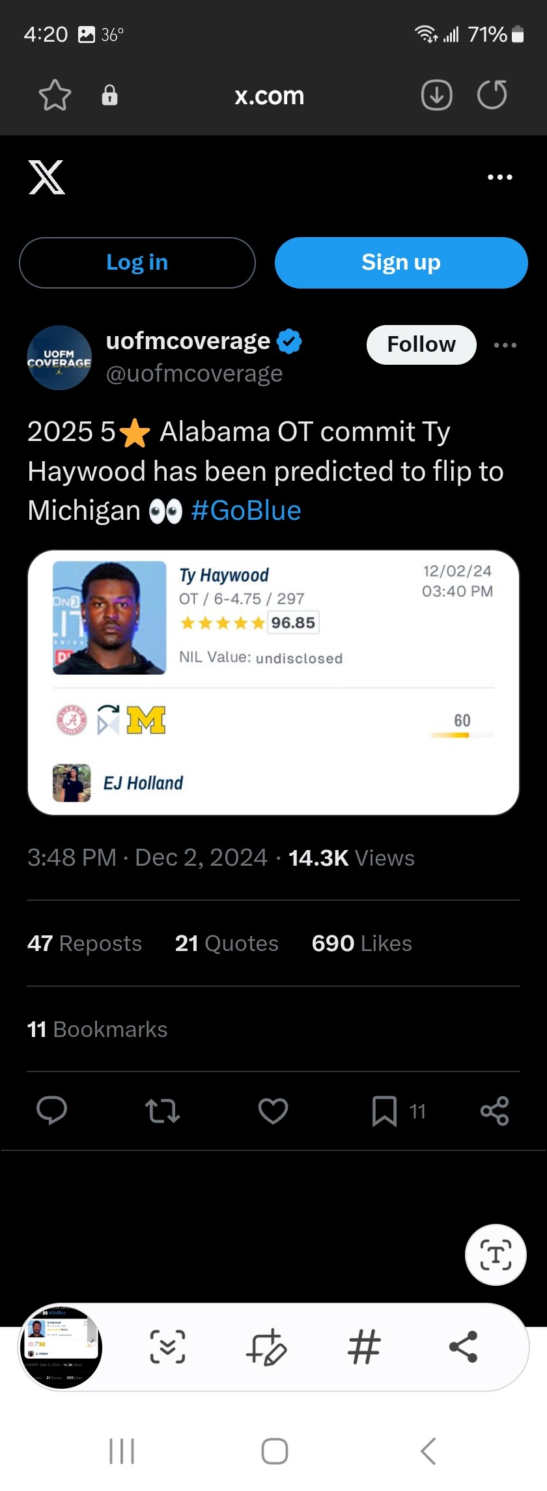Viewport: 547px width, 1491px height.
Task: Tap the post share icon
Action: [494, 1111]
